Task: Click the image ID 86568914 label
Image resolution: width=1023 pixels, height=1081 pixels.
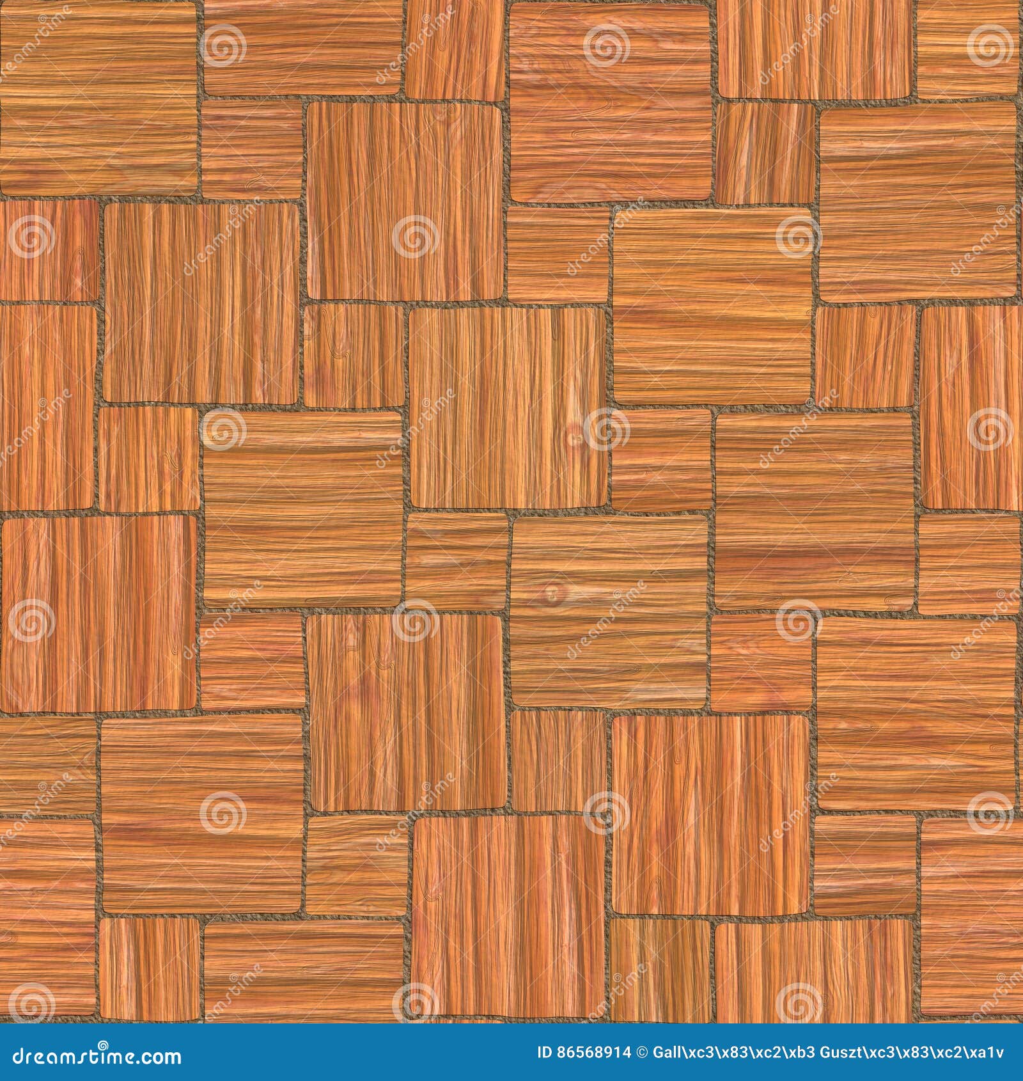Action: [582, 1052]
